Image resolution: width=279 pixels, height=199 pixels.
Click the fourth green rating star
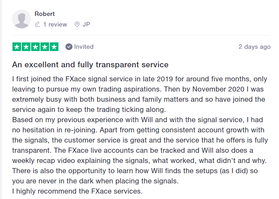pyautogui.click(x=45, y=47)
